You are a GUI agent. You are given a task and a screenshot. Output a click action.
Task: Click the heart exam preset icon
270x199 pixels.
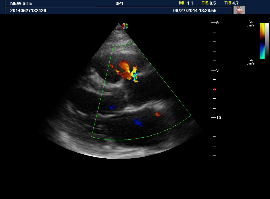coord(239,10)
